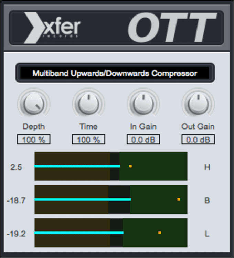Click the -18.7 mid band value
Viewport: 234px width, 258px height.
16,200
